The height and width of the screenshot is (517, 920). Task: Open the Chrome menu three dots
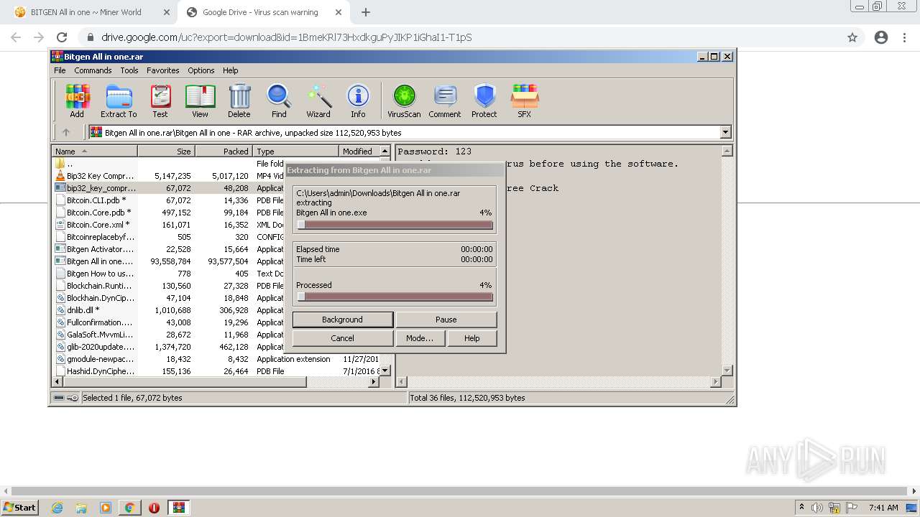click(x=905, y=37)
